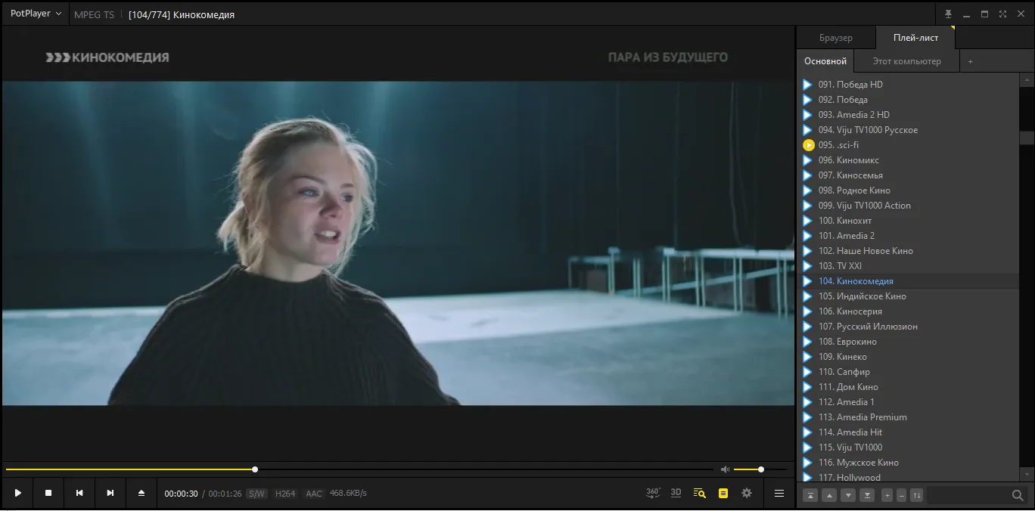Select playlist item 107. Русский Иллюзион

pyautogui.click(x=909, y=327)
